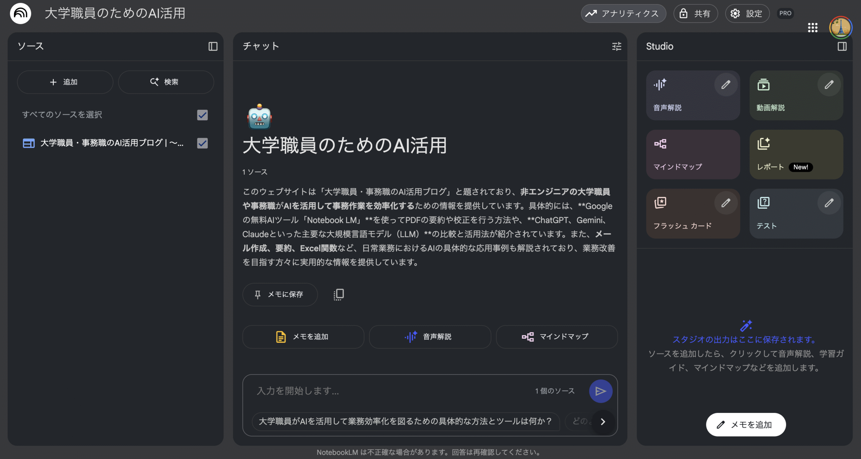Create フラッシュ カード in Studio

point(693,214)
